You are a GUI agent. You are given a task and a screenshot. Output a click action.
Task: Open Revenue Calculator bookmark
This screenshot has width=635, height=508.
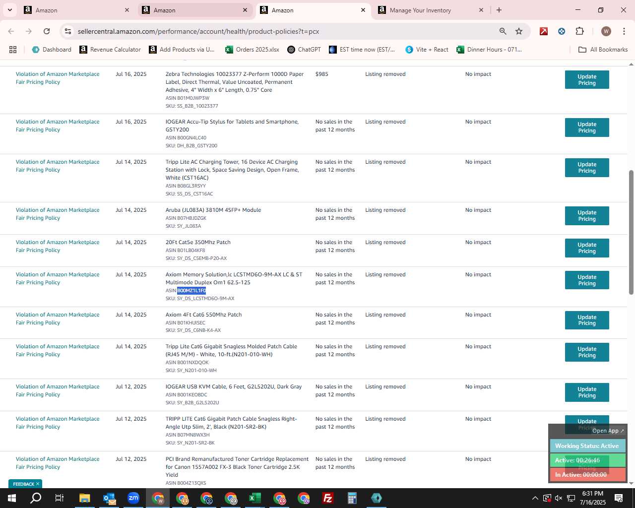tap(110, 50)
